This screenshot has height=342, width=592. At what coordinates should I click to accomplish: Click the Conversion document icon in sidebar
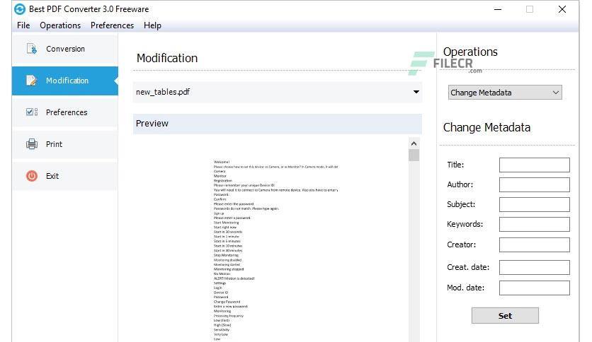pyautogui.click(x=32, y=49)
